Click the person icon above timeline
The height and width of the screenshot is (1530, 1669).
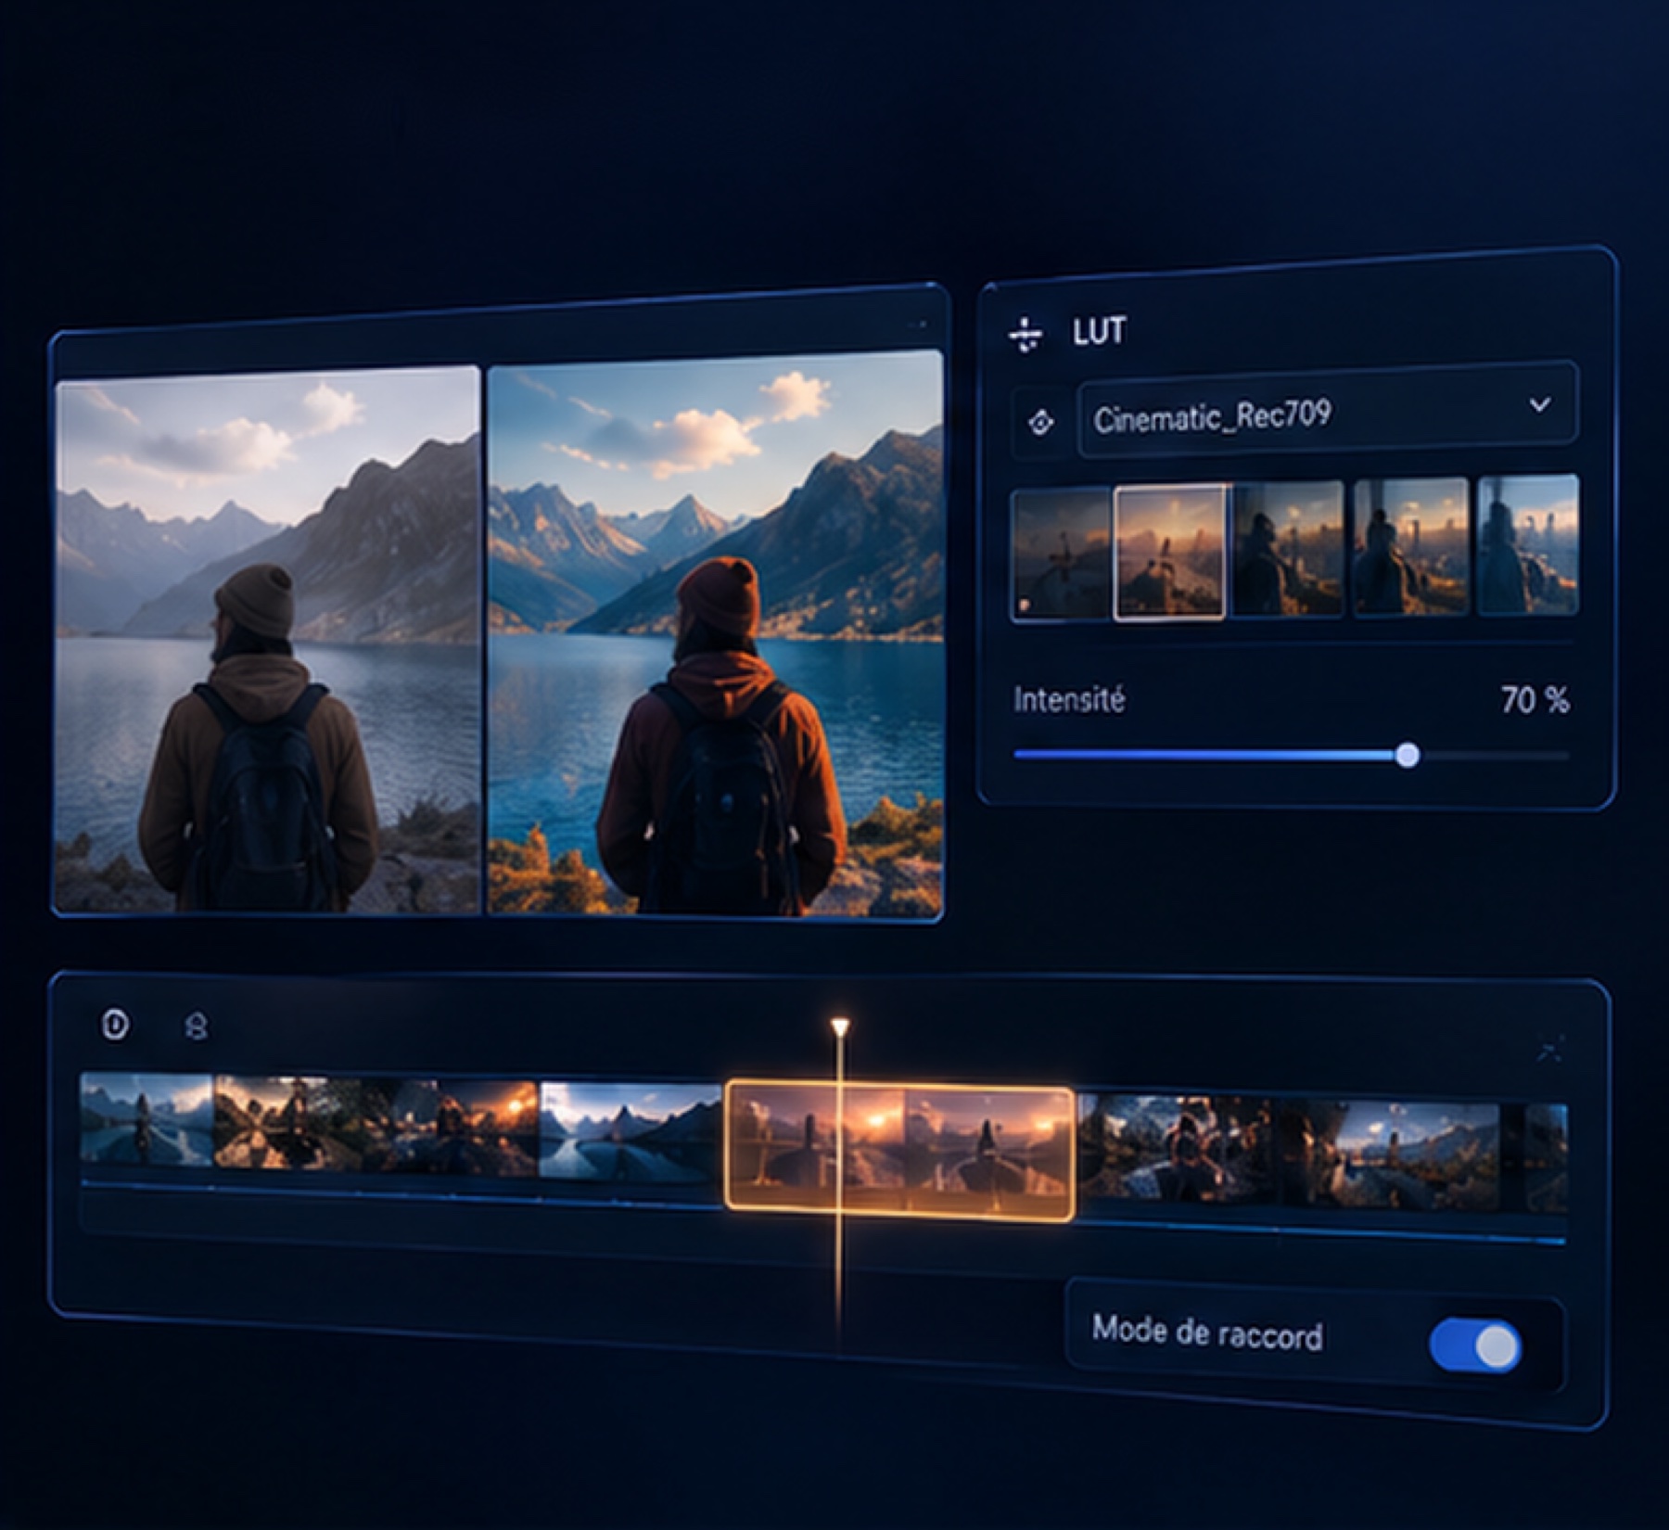(x=197, y=1026)
